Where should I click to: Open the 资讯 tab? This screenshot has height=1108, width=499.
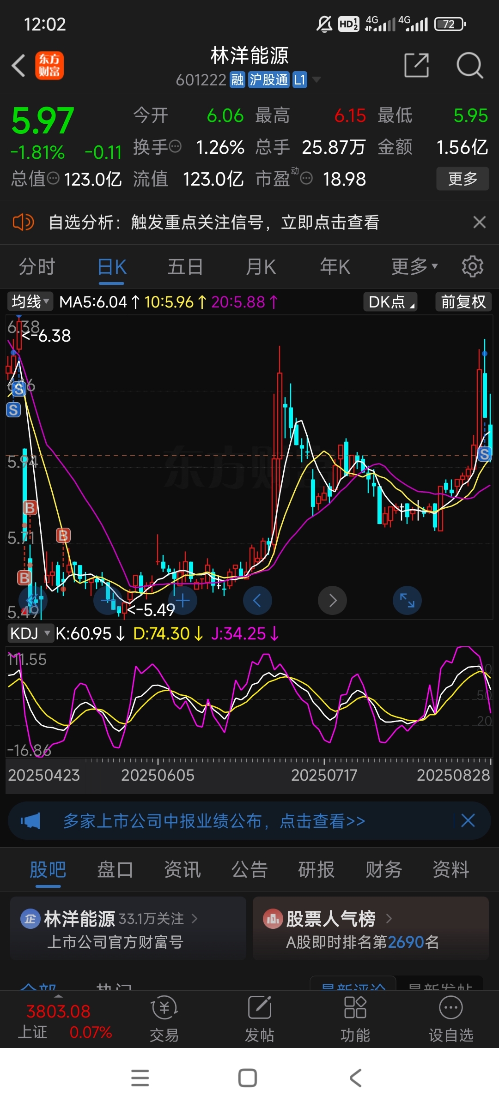click(x=183, y=869)
